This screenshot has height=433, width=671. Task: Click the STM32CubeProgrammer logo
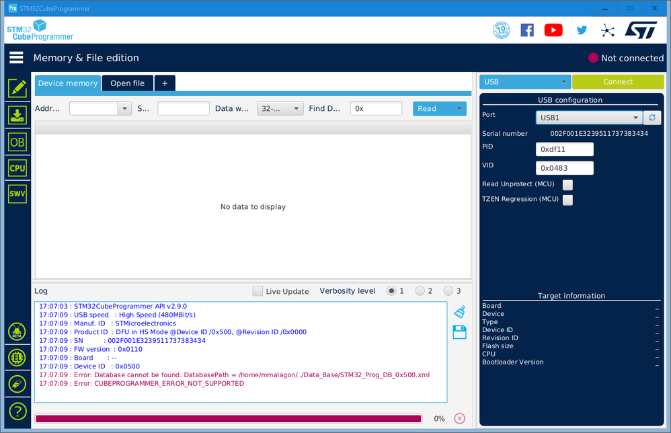40,30
